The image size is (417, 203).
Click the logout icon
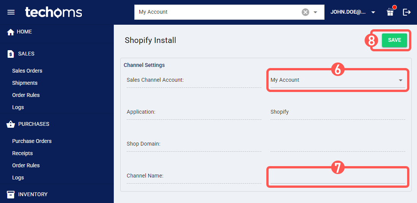click(407, 12)
